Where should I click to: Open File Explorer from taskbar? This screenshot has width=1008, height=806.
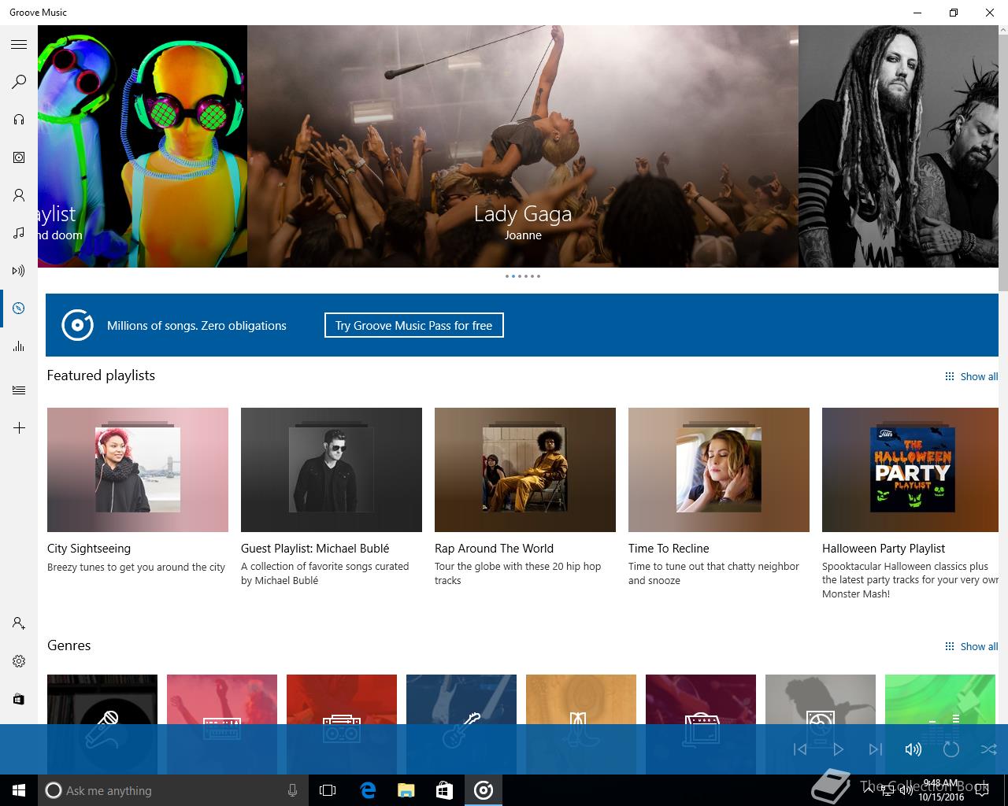tap(406, 790)
